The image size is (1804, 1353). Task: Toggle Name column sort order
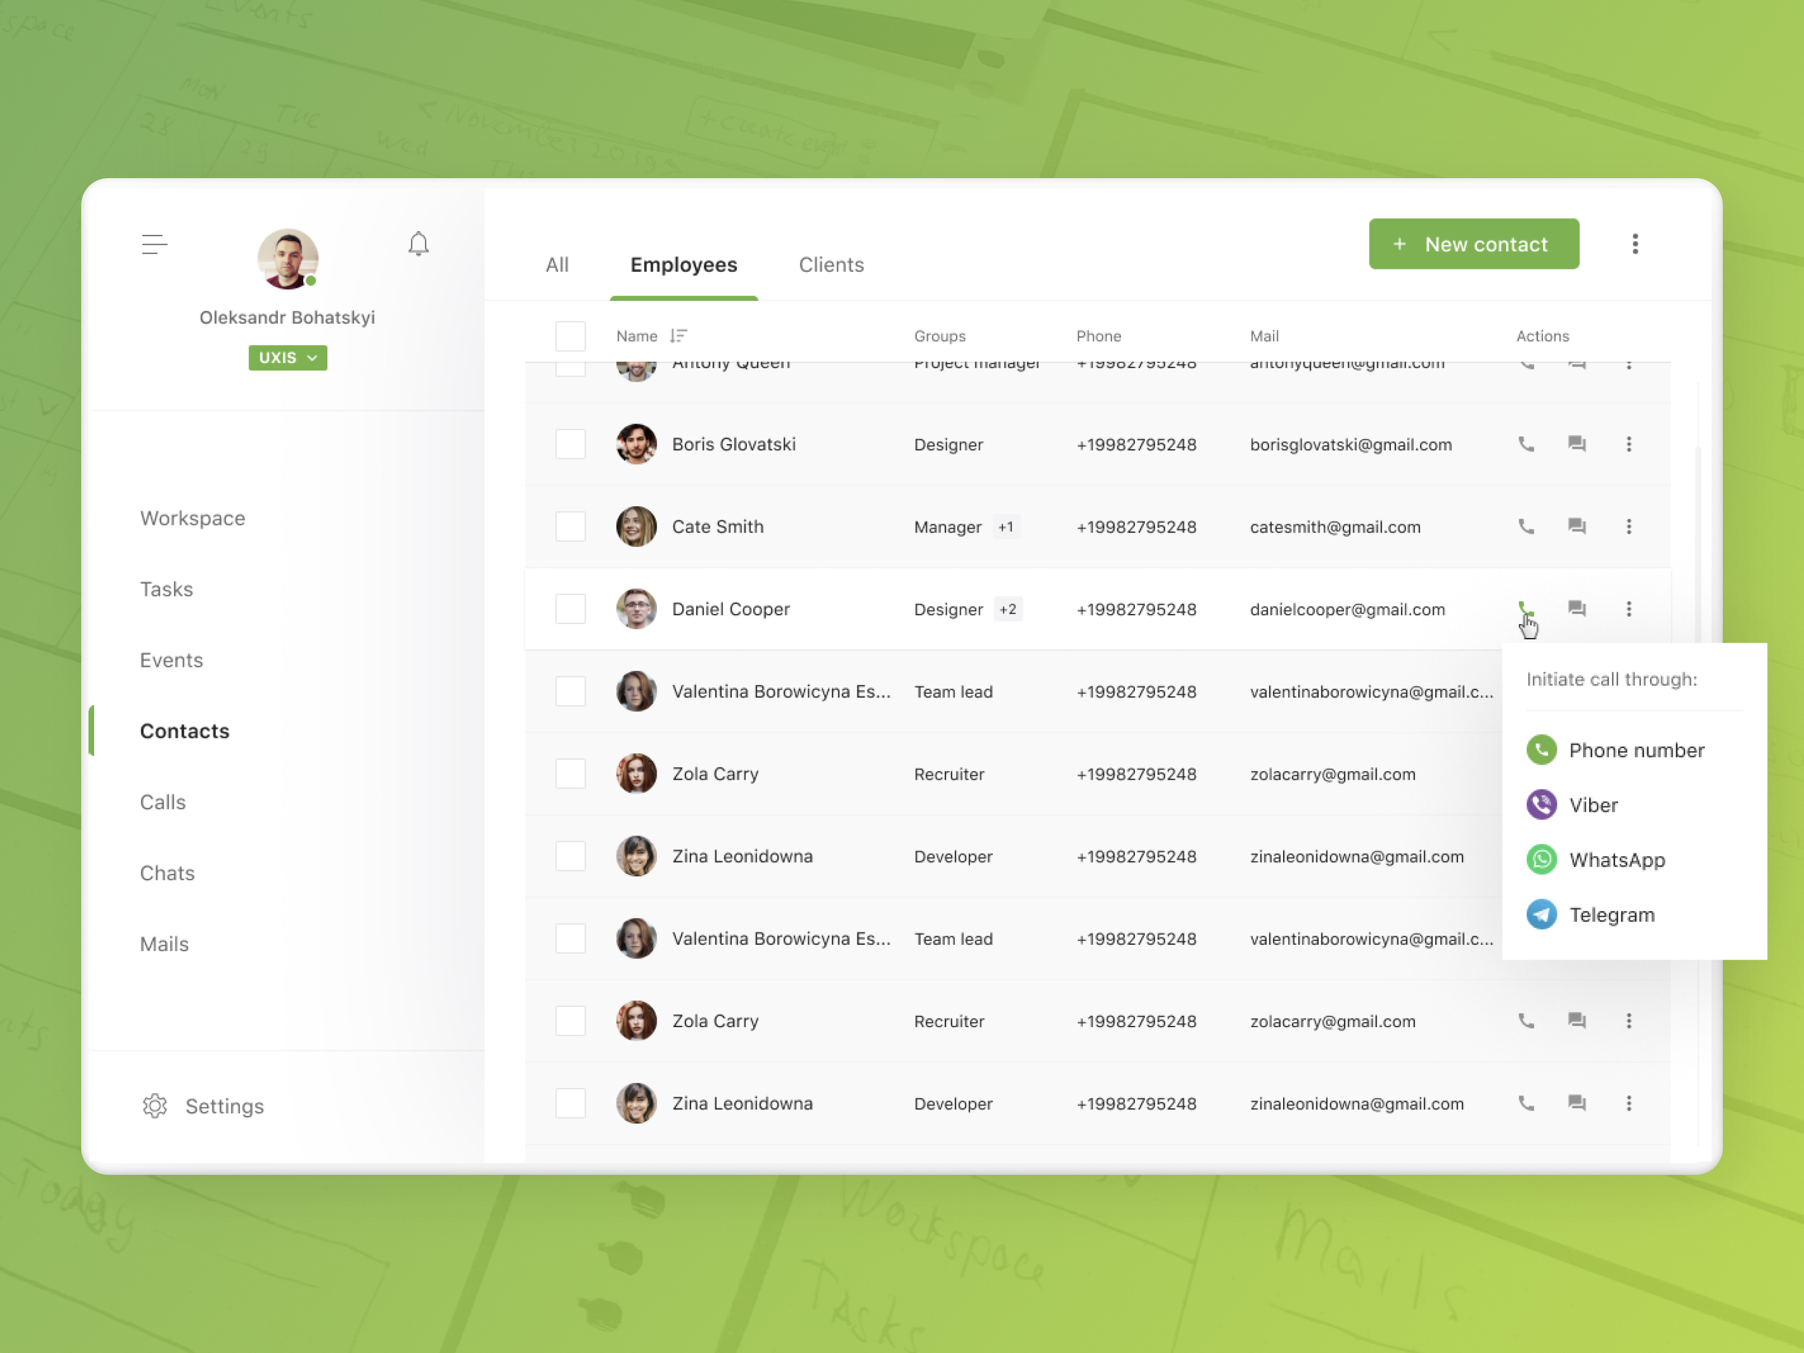pos(678,336)
